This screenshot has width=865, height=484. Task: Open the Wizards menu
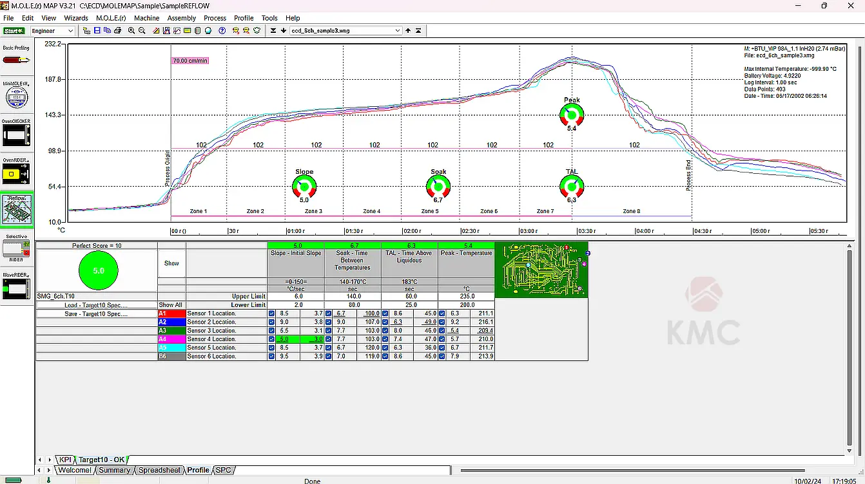[76, 18]
